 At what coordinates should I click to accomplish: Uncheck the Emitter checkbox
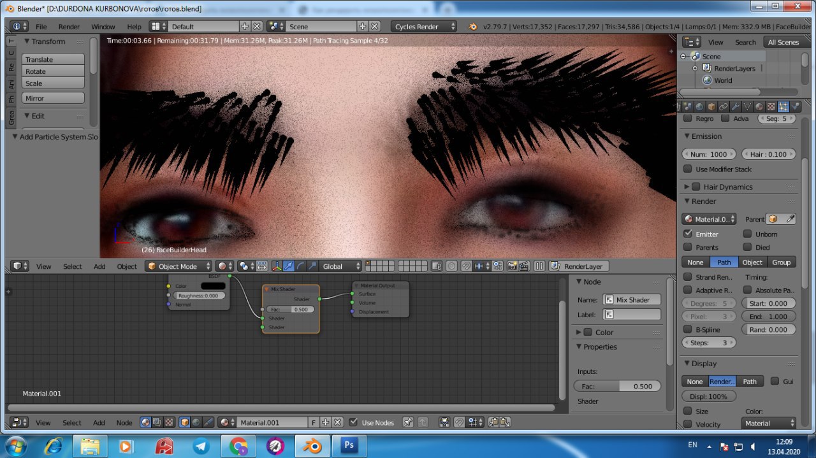(x=688, y=234)
